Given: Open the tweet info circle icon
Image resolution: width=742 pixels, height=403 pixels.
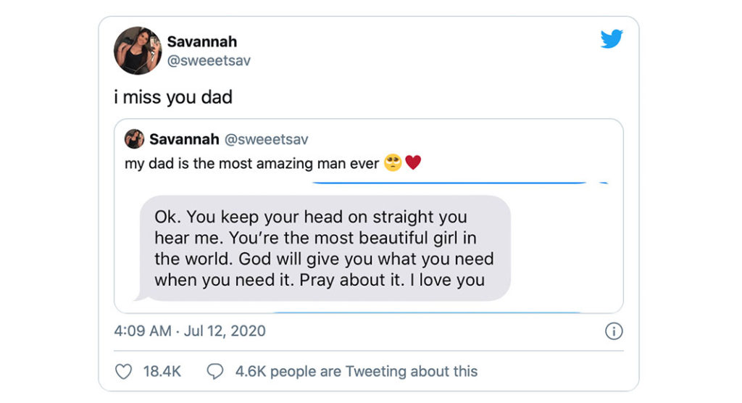Looking at the screenshot, I should coord(613,331).
